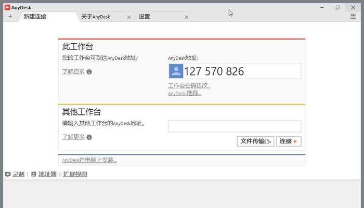Open the hamburger main menu
Image resolution: width=364 pixels, height=208 pixels.
[353, 16]
